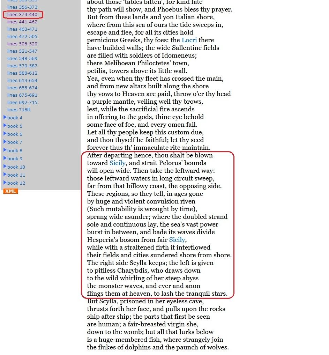The height and width of the screenshot is (355, 329).
Task: Open the XML download badge
Action: [10, 191]
